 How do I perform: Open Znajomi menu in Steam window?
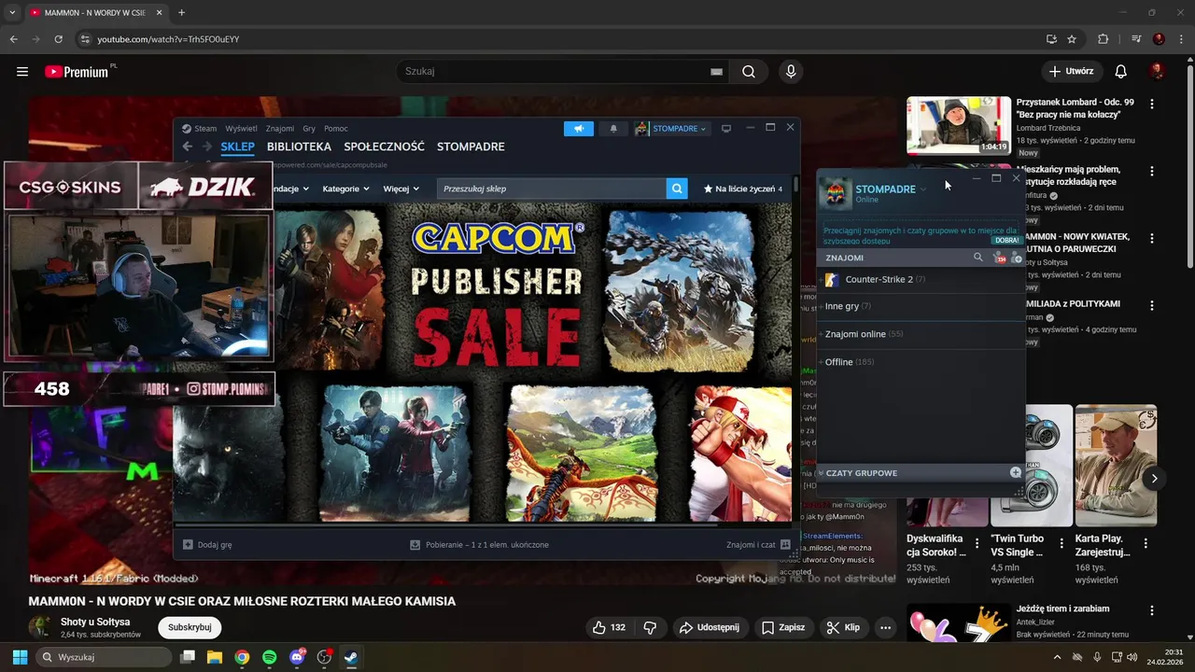tap(280, 129)
